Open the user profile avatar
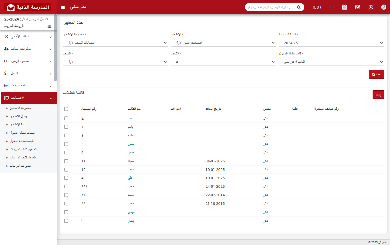The image size is (390, 245). pos(384,7)
